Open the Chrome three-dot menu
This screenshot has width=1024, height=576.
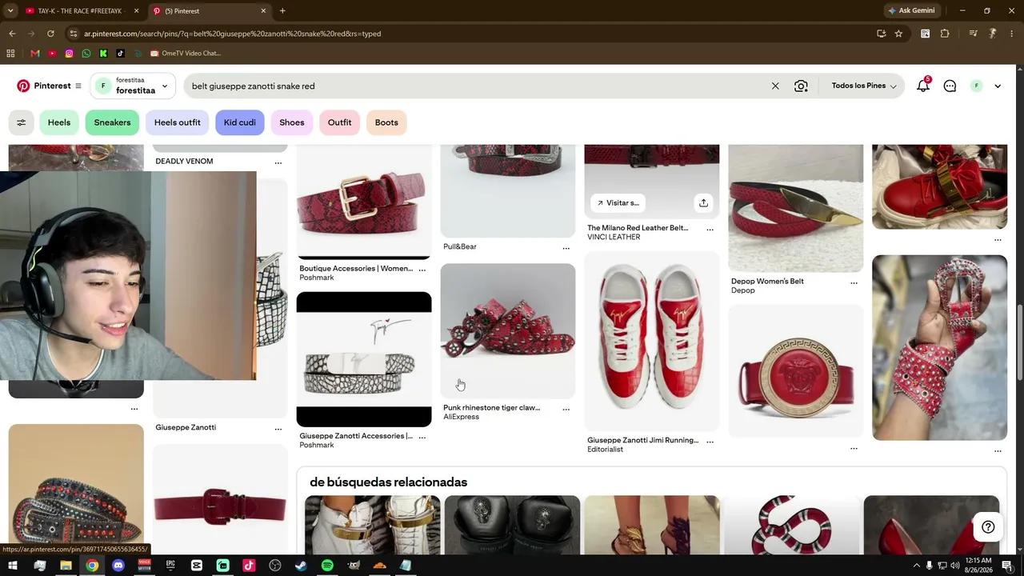pyautogui.click(x=1012, y=34)
